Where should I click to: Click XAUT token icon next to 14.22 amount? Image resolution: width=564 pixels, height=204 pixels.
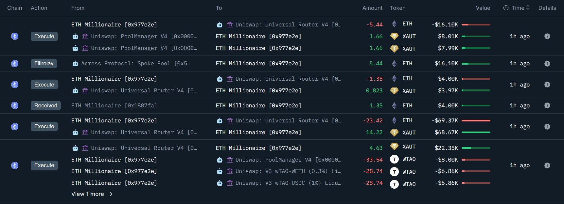click(x=394, y=133)
